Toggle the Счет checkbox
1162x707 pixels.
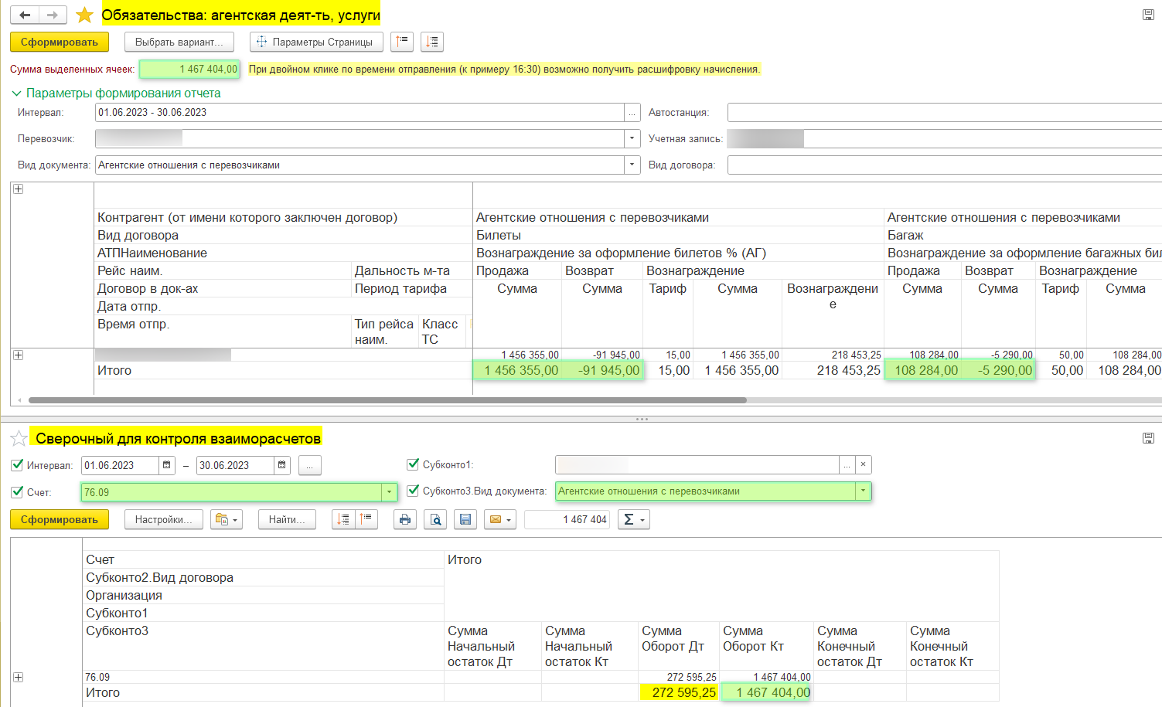click(x=17, y=492)
